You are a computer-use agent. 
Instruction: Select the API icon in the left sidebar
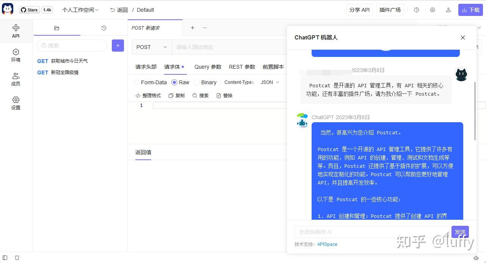[x=16, y=31]
